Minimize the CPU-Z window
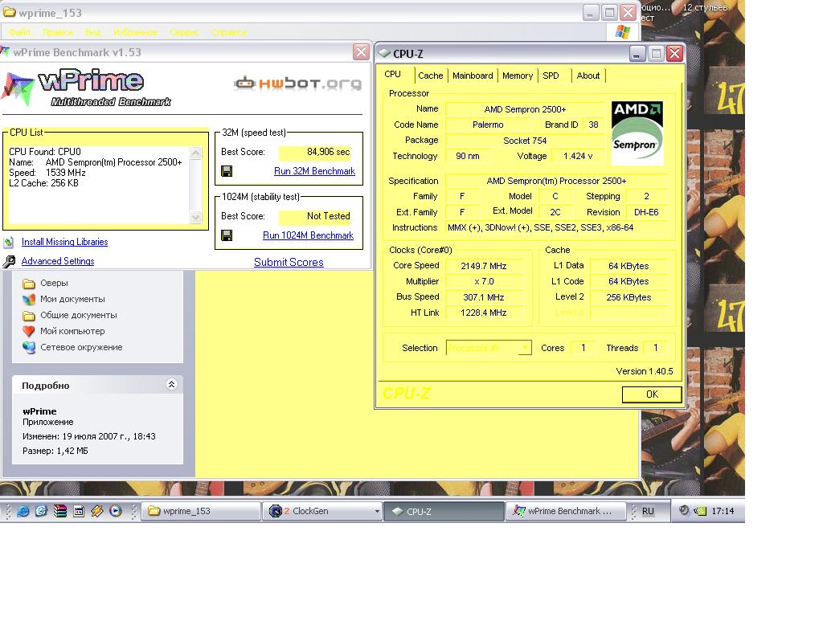Viewport: 823px width, 617px height. pos(637,54)
